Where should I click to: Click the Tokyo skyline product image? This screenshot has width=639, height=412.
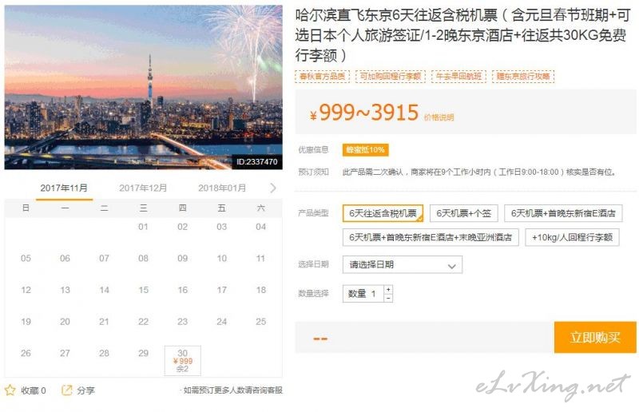point(144,87)
